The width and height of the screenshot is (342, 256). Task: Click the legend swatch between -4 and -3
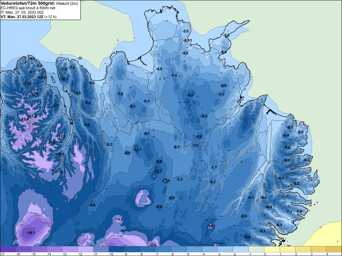coord(210,249)
